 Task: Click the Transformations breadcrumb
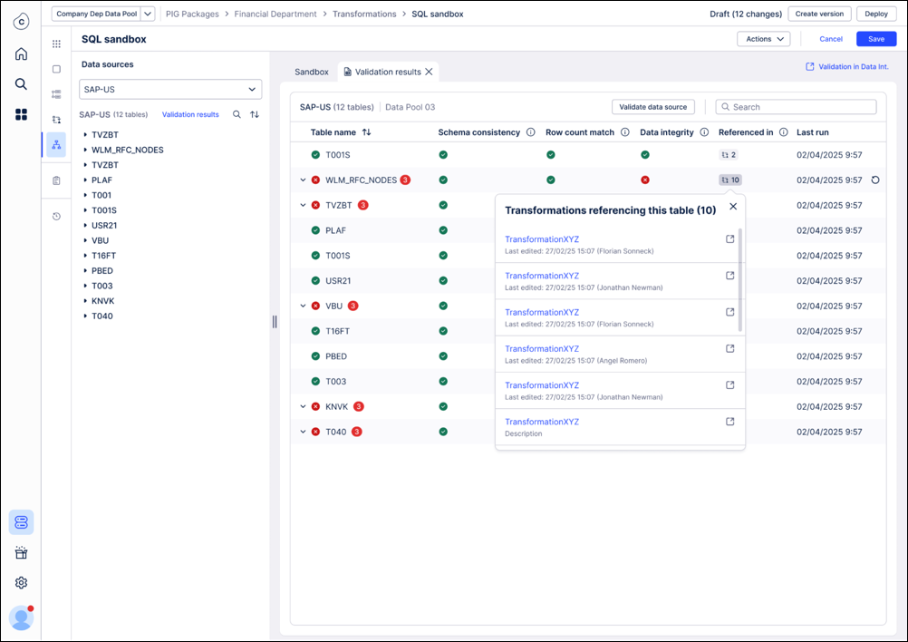coord(364,15)
